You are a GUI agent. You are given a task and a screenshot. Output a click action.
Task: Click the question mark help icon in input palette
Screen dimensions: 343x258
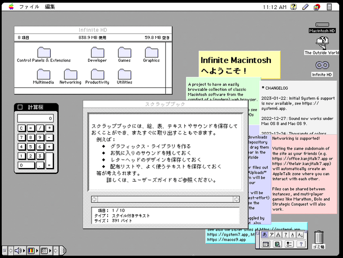pyautogui.click(x=301, y=244)
